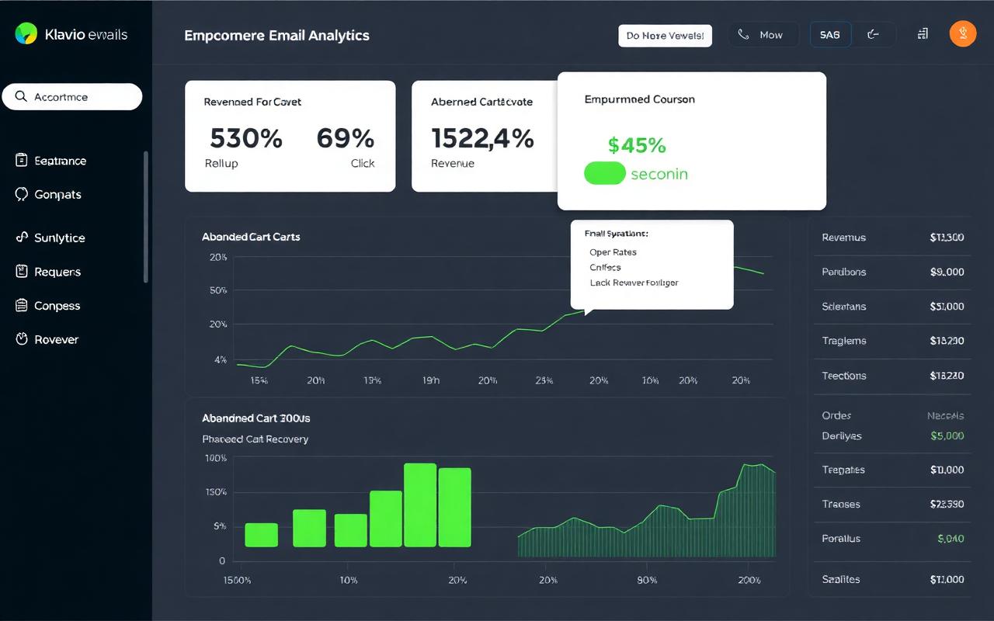Image resolution: width=994 pixels, height=621 pixels.
Task: Choose Clicks from the Final Syrations popup
Action: pyautogui.click(x=604, y=267)
